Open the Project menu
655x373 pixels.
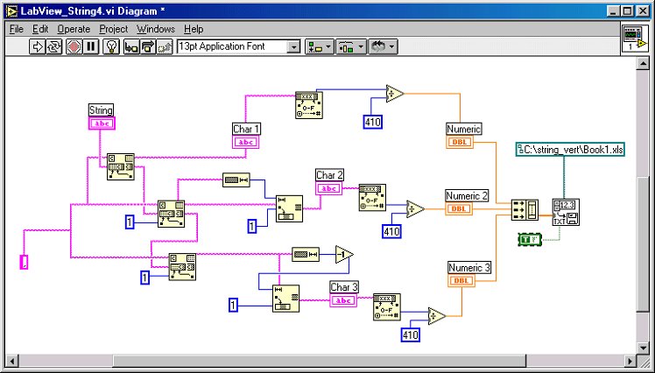(x=113, y=29)
